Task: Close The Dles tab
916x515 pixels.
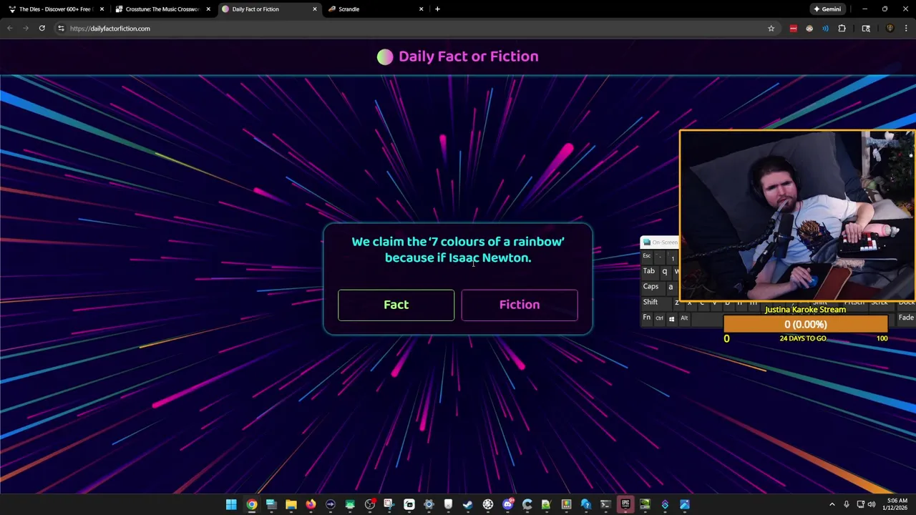Action: point(102,9)
